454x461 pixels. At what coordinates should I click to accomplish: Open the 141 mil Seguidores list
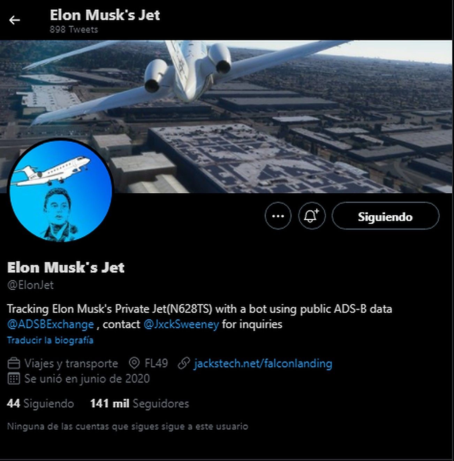[139, 403]
